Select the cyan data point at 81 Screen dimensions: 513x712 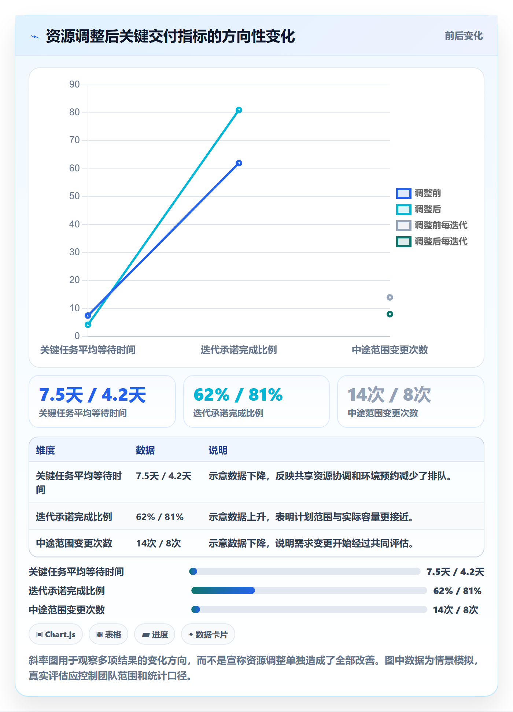239,110
